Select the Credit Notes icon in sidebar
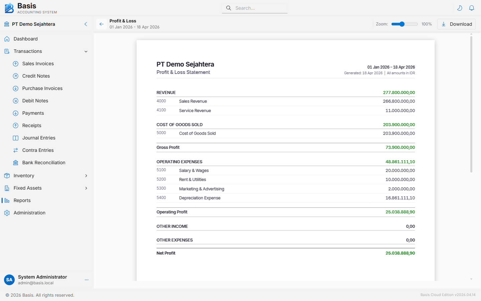Image resolution: width=481 pixels, height=301 pixels. (15, 76)
